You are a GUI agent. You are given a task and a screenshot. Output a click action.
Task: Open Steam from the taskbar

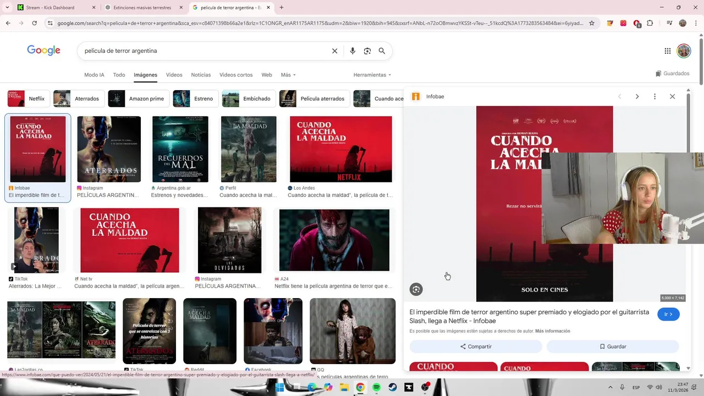(x=393, y=387)
